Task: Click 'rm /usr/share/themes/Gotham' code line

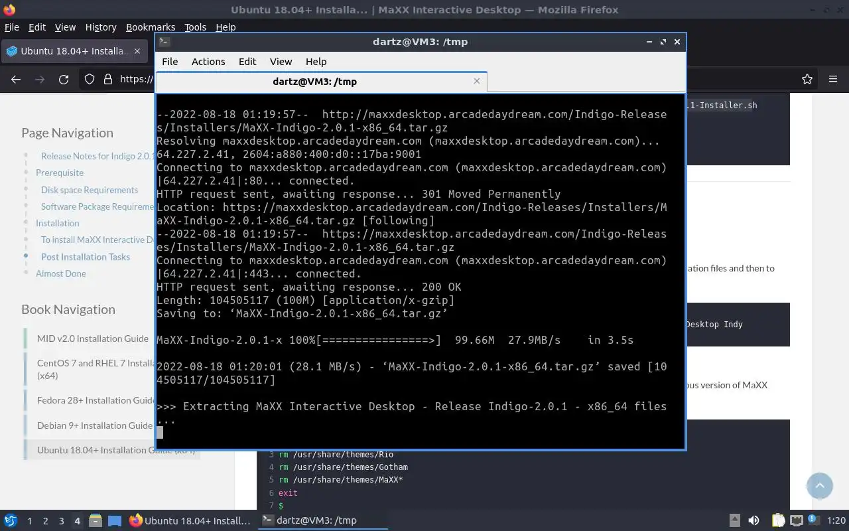Action: 343,467
